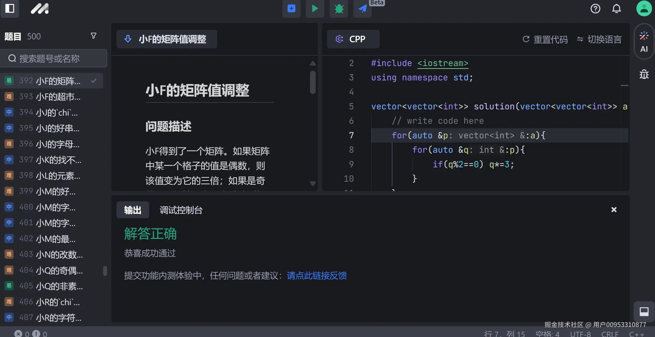Select problem 407 小R的字符
655x337 pixels.
point(51,317)
